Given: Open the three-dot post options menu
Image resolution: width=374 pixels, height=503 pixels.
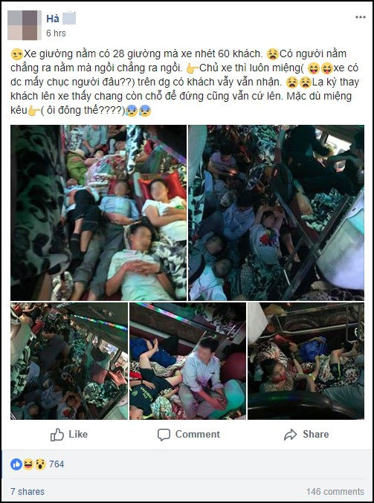Looking at the screenshot, I should tap(360, 17).
